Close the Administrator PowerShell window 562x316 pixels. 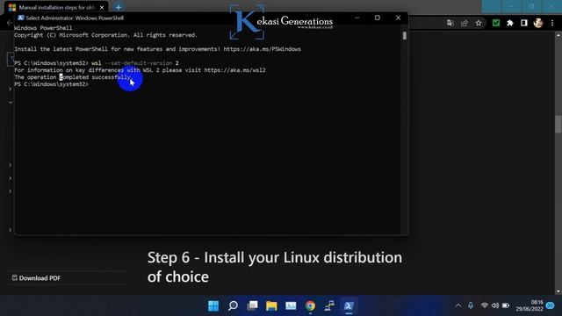pyautogui.click(x=398, y=18)
